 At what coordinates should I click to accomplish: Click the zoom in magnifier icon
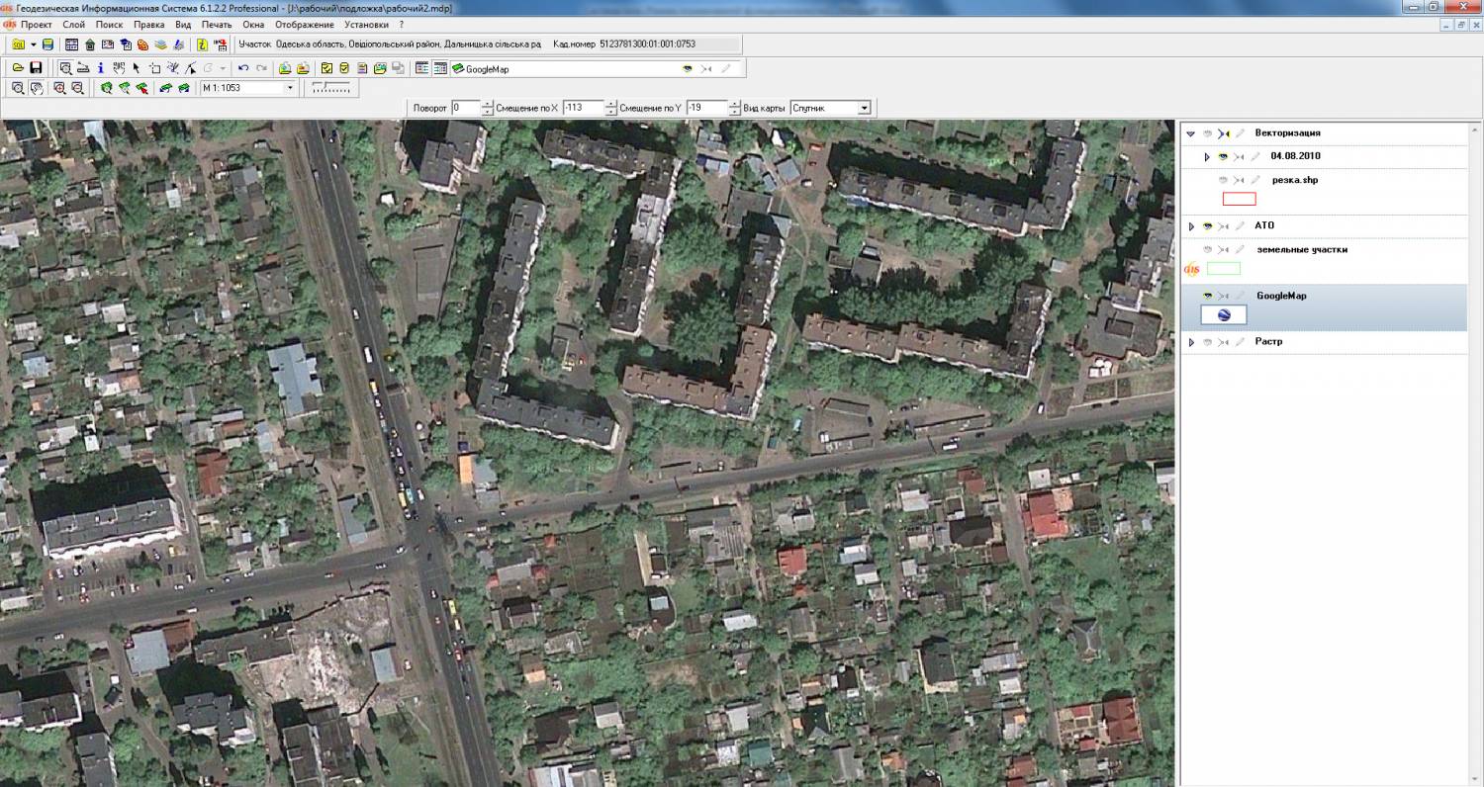(x=59, y=87)
